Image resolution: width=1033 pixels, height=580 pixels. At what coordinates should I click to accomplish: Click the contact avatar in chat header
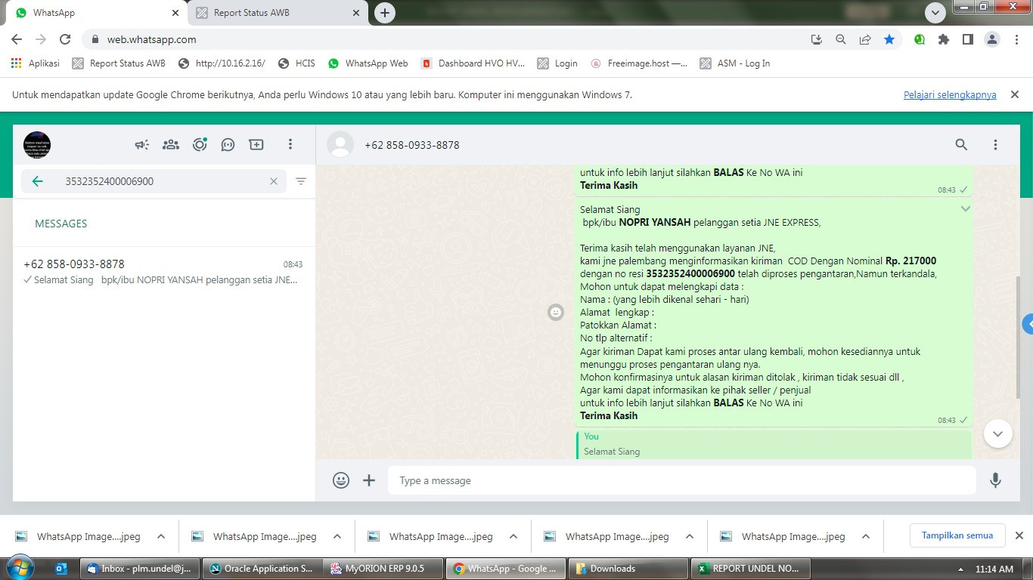click(340, 144)
